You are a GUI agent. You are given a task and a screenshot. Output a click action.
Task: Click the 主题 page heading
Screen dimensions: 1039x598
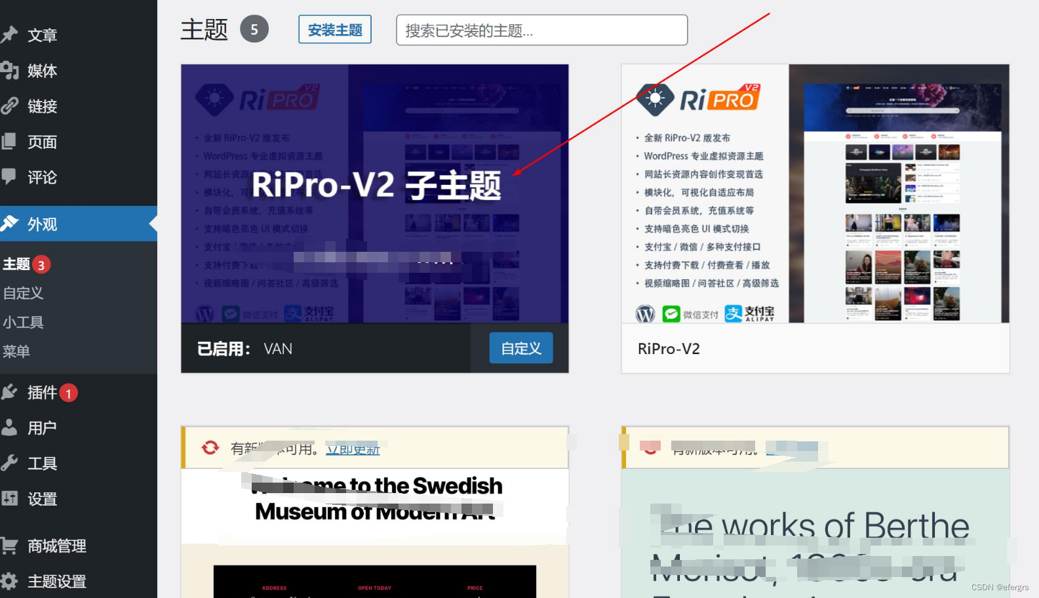(x=205, y=30)
